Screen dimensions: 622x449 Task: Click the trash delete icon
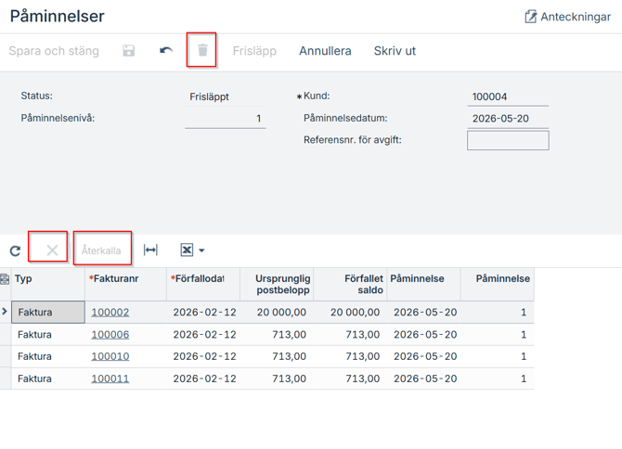coord(202,50)
